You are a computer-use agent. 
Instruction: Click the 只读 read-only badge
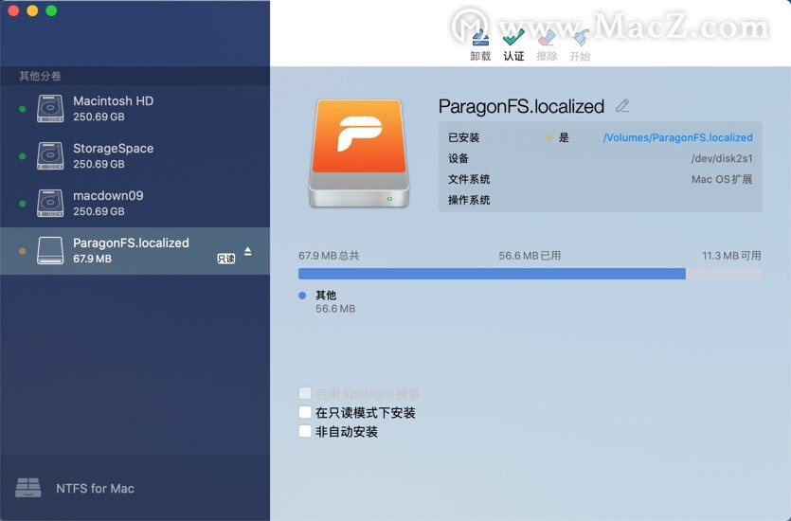pos(226,259)
